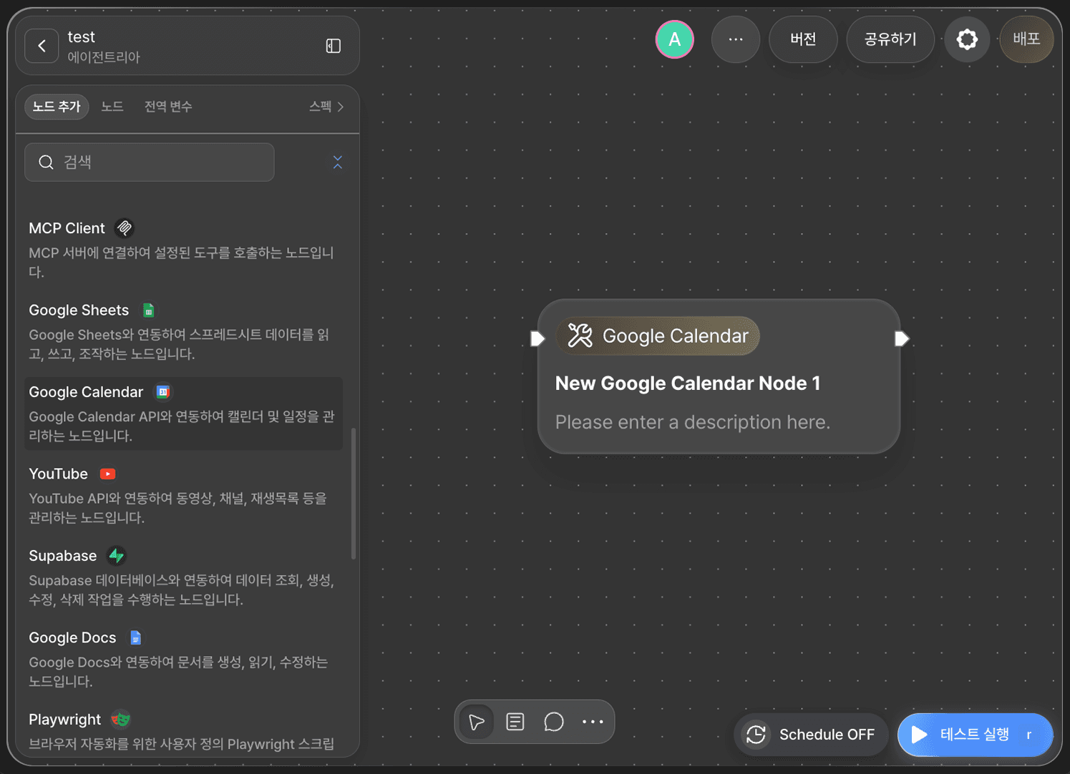Run the test with 테스트 실행
Image resolution: width=1070 pixels, height=774 pixels.
pos(976,735)
